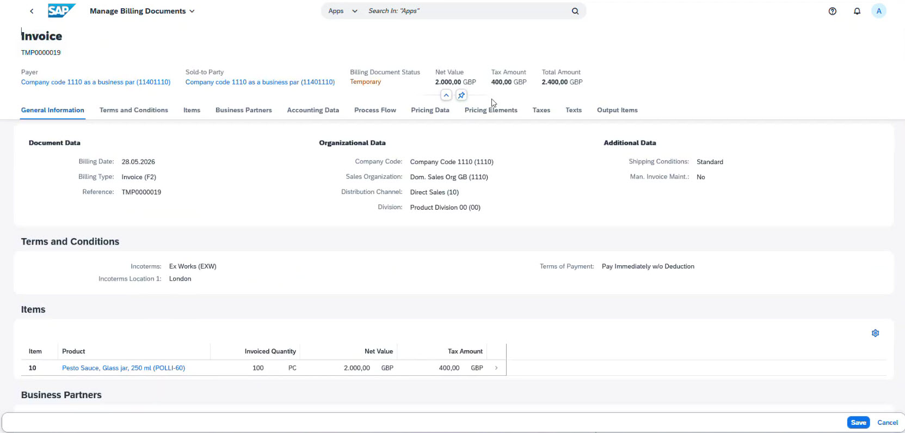Click reference value TMP0000019 in Document Data
The width and height of the screenshot is (905, 433).
pyautogui.click(x=141, y=192)
